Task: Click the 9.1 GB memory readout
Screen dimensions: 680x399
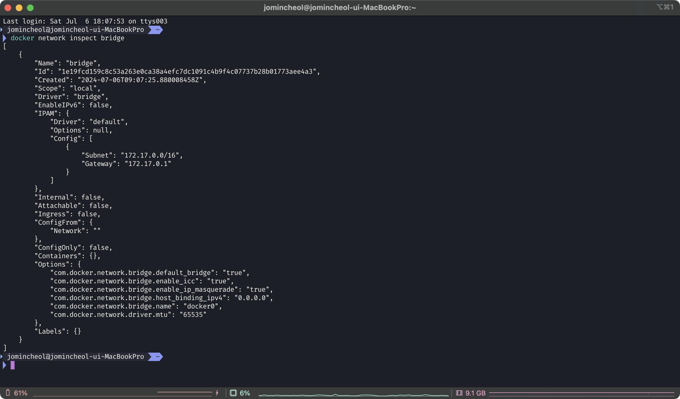Action: coord(475,393)
